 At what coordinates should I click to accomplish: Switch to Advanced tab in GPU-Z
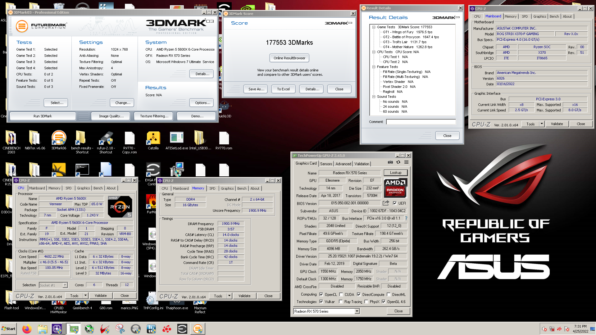pyautogui.click(x=343, y=164)
